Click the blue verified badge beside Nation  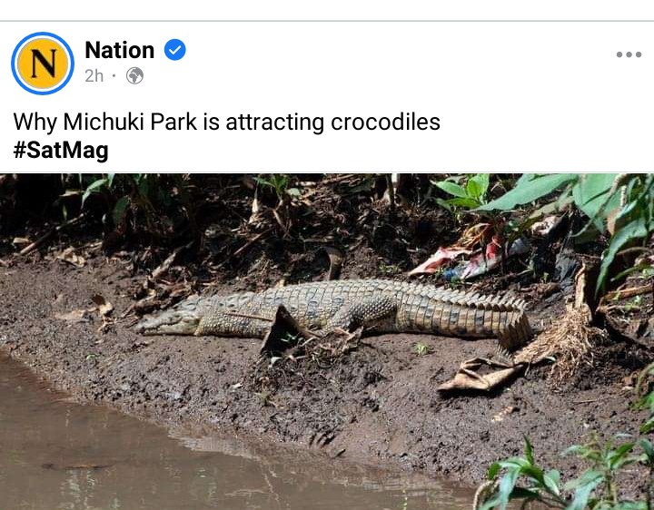tap(175, 50)
